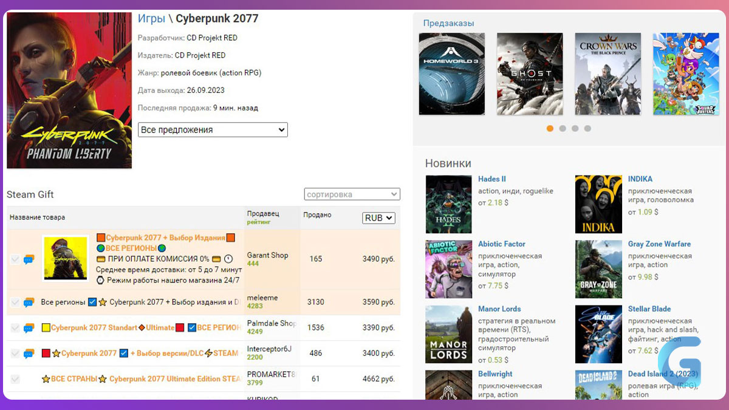Open the Stellar Blade thumbnail
The width and height of the screenshot is (729, 410).
(599, 334)
